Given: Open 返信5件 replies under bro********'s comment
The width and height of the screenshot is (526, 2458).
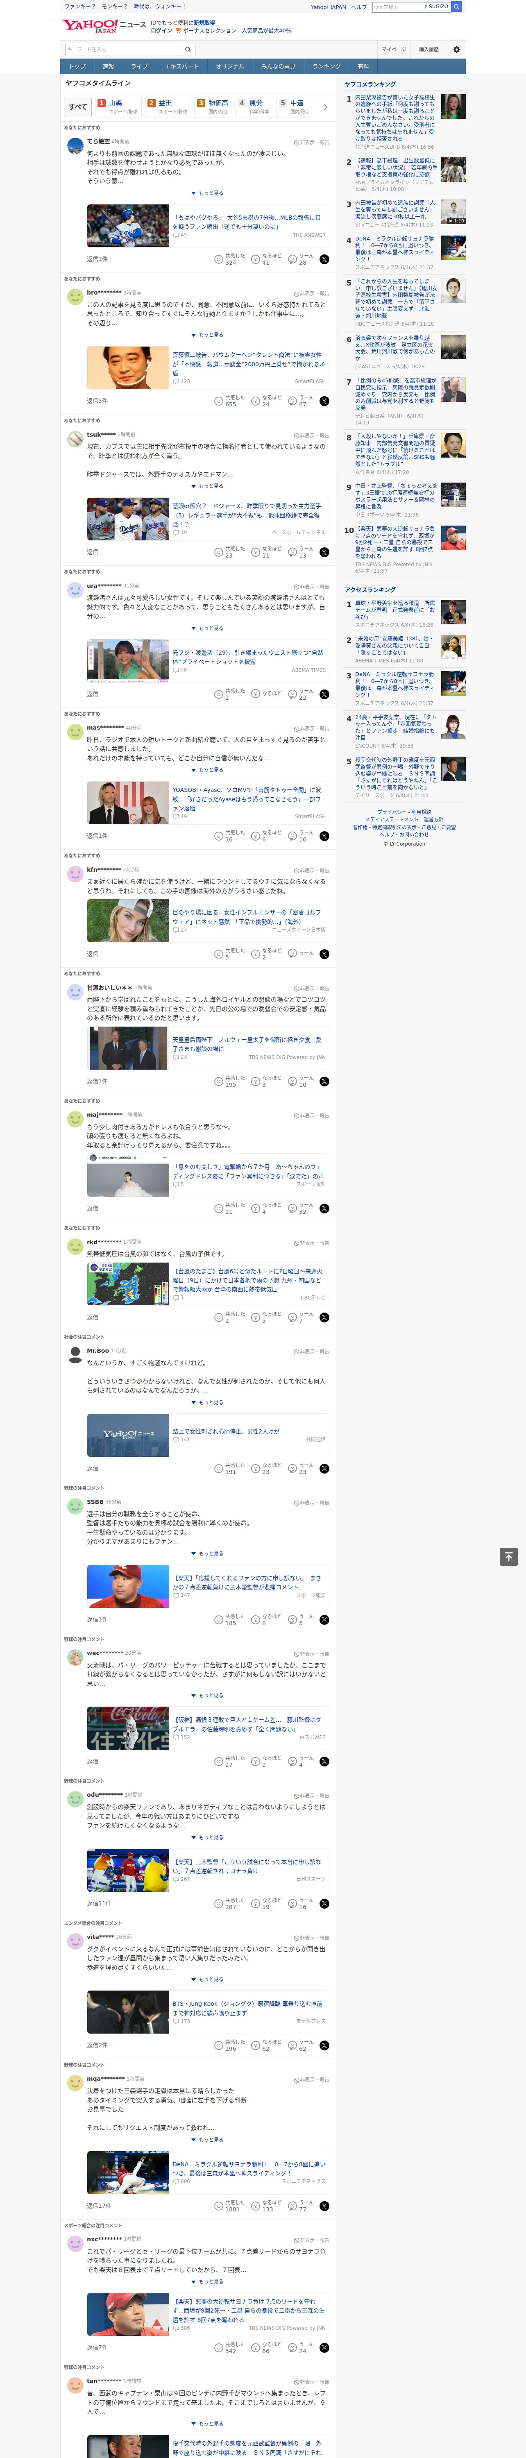Looking at the screenshot, I should pyautogui.click(x=97, y=401).
